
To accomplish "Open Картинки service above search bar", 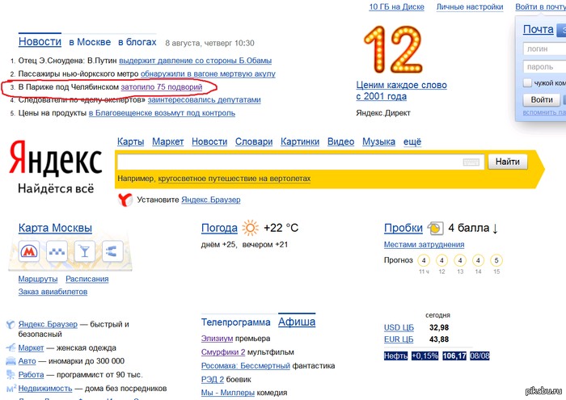I will click(300, 141).
